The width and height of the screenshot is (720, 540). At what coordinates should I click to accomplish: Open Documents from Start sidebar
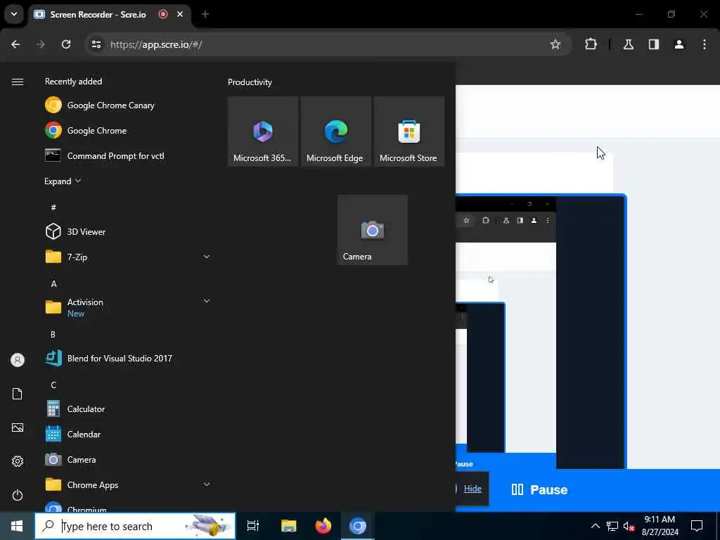pyautogui.click(x=18, y=394)
